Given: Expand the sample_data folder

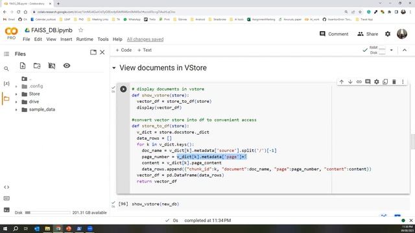Looking at the screenshot, I should pos(16,109).
